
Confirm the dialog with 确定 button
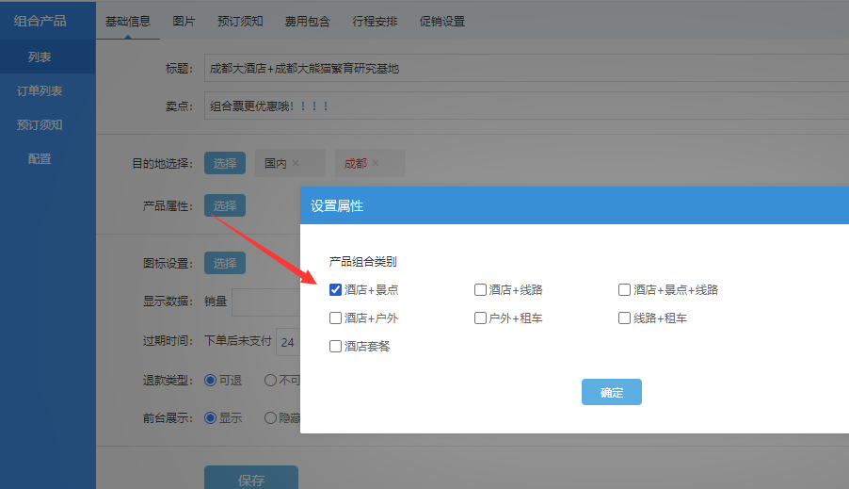612,392
